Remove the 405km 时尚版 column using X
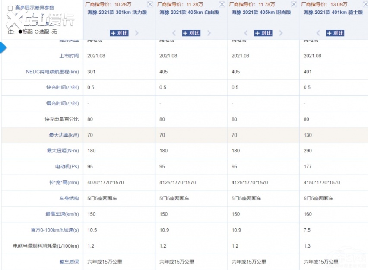368x270 pixels. coord(294,4)
